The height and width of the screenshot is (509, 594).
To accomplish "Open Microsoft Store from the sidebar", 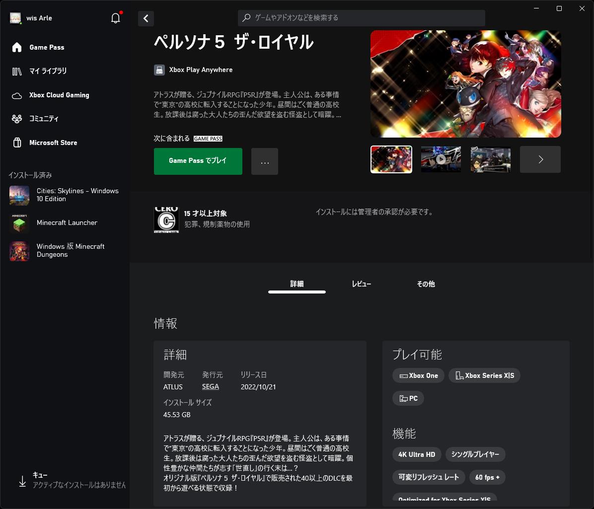I will (53, 143).
